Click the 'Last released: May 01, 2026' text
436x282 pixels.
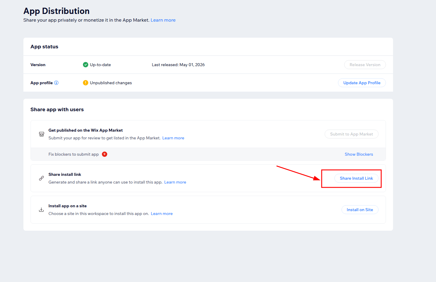pyautogui.click(x=178, y=65)
